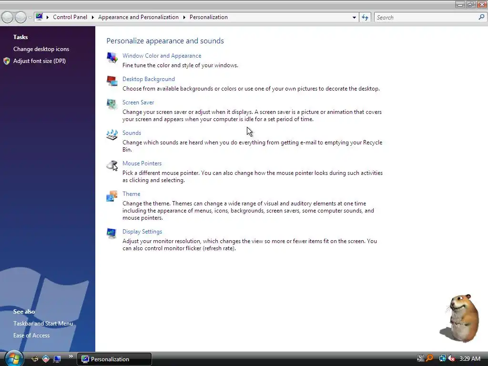Click the Theme icon
The height and width of the screenshot is (366, 488).
click(x=112, y=196)
